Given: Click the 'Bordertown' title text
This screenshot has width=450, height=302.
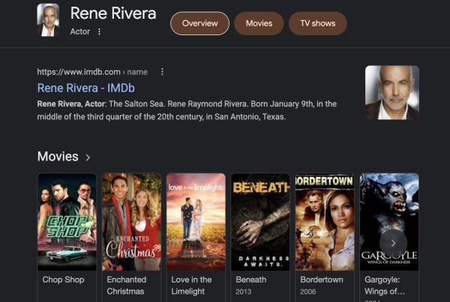Looking at the screenshot, I should 322,280.
